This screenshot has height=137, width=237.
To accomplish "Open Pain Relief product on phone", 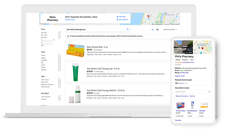I will pyautogui.click(x=204, y=108).
